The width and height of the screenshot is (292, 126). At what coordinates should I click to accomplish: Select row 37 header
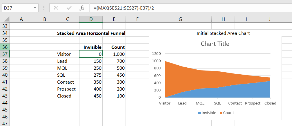click(5, 54)
